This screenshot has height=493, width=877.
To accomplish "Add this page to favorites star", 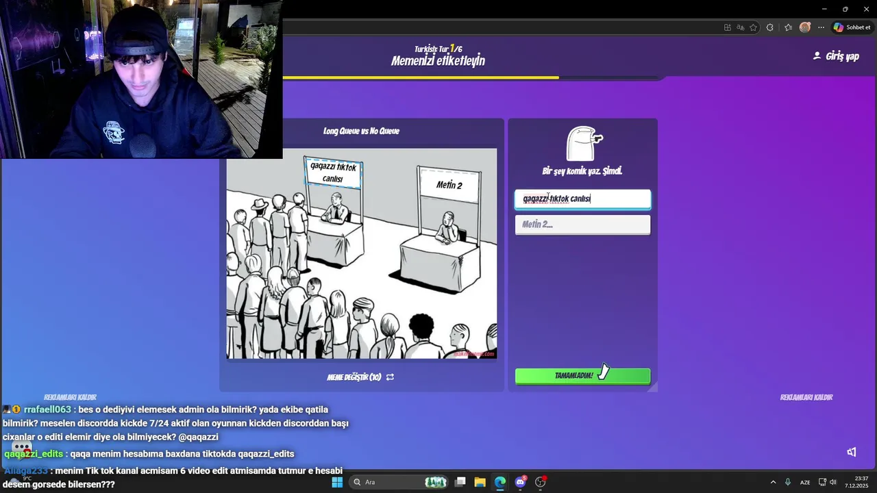I will (x=753, y=27).
